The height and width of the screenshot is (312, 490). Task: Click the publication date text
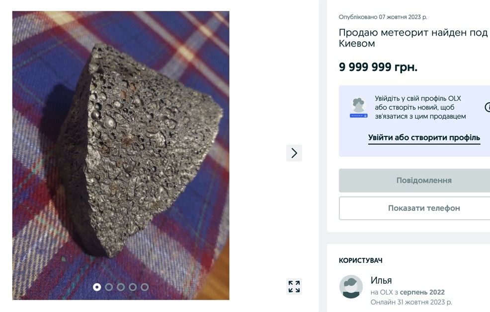[x=383, y=16]
